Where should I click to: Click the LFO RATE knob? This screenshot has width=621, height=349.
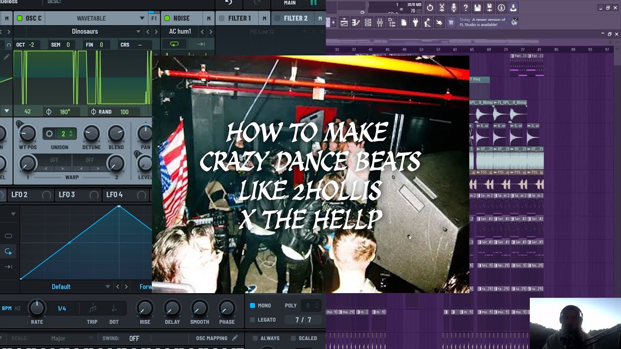coord(37,308)
